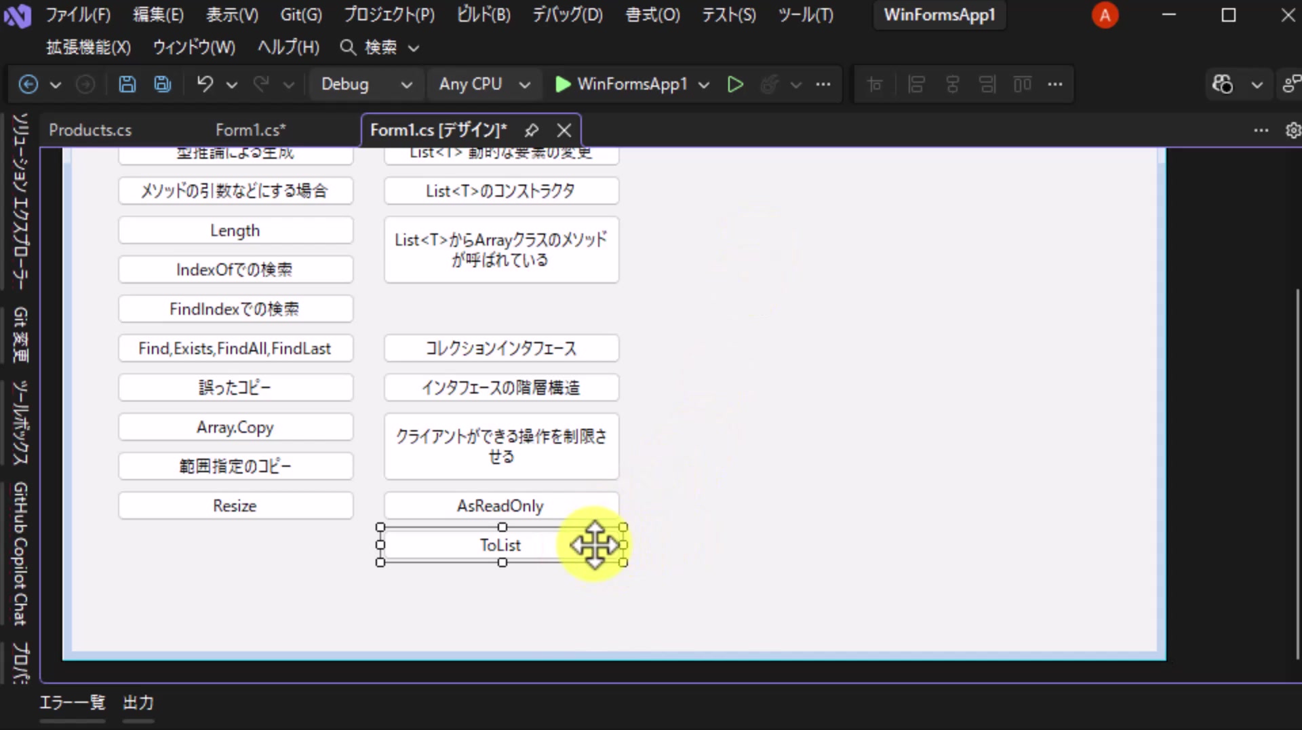This screenshot has width=1302, height=730.
Task: Open the ファイル(F) menu
Action: click(x=79, y=15)
